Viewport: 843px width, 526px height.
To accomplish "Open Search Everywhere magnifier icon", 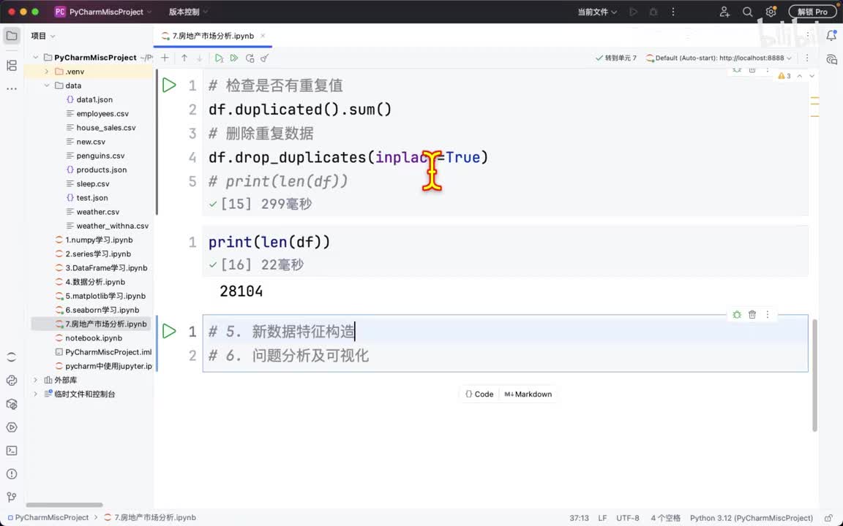I will click(747, 12).
